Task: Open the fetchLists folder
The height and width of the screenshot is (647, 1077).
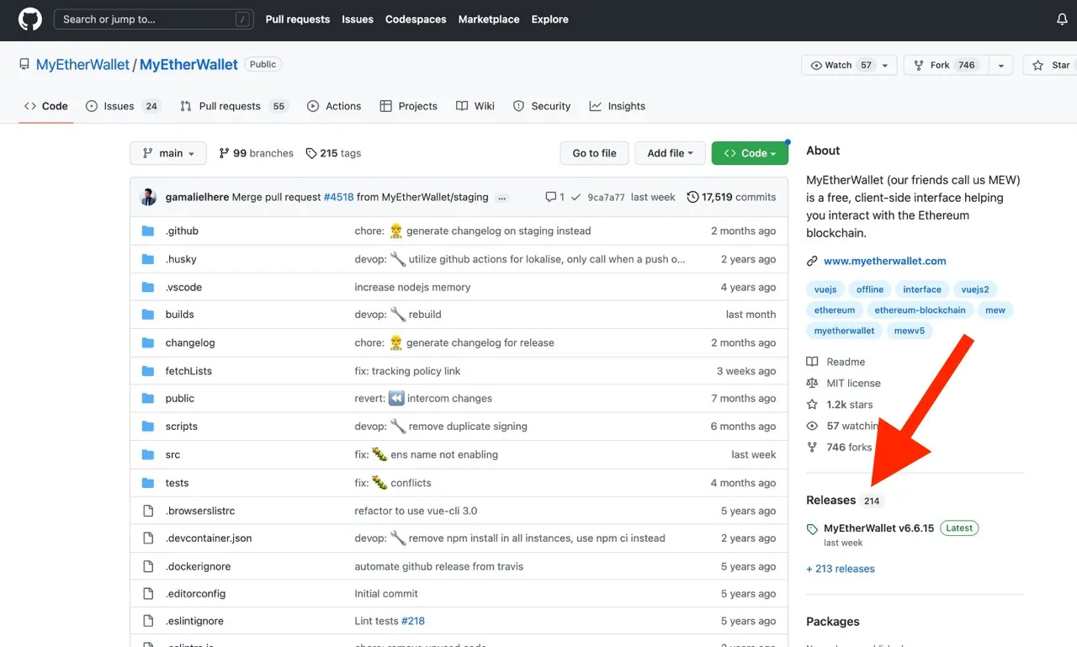Action: (x=188, y=371)
